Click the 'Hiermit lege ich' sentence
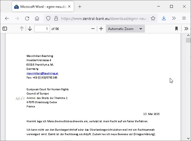 (87, 121)
